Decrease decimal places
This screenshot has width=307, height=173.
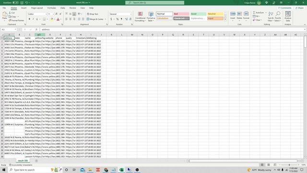pos(130,19)
